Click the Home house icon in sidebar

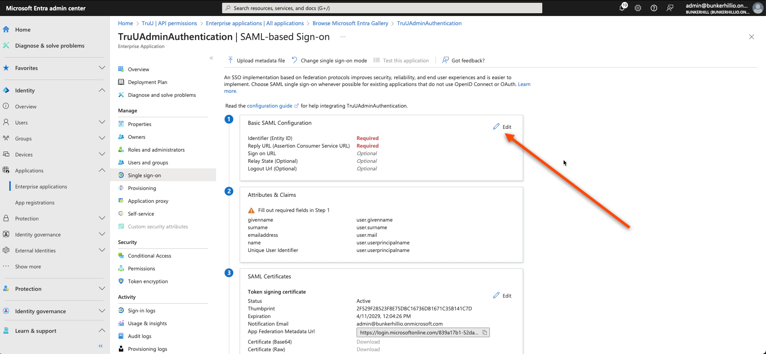coord(6,30)
